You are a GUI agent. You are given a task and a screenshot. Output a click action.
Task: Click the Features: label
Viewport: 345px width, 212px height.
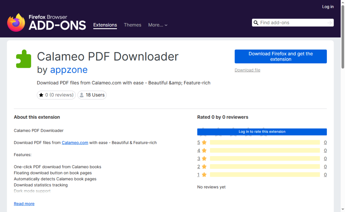tap(23, 155)
